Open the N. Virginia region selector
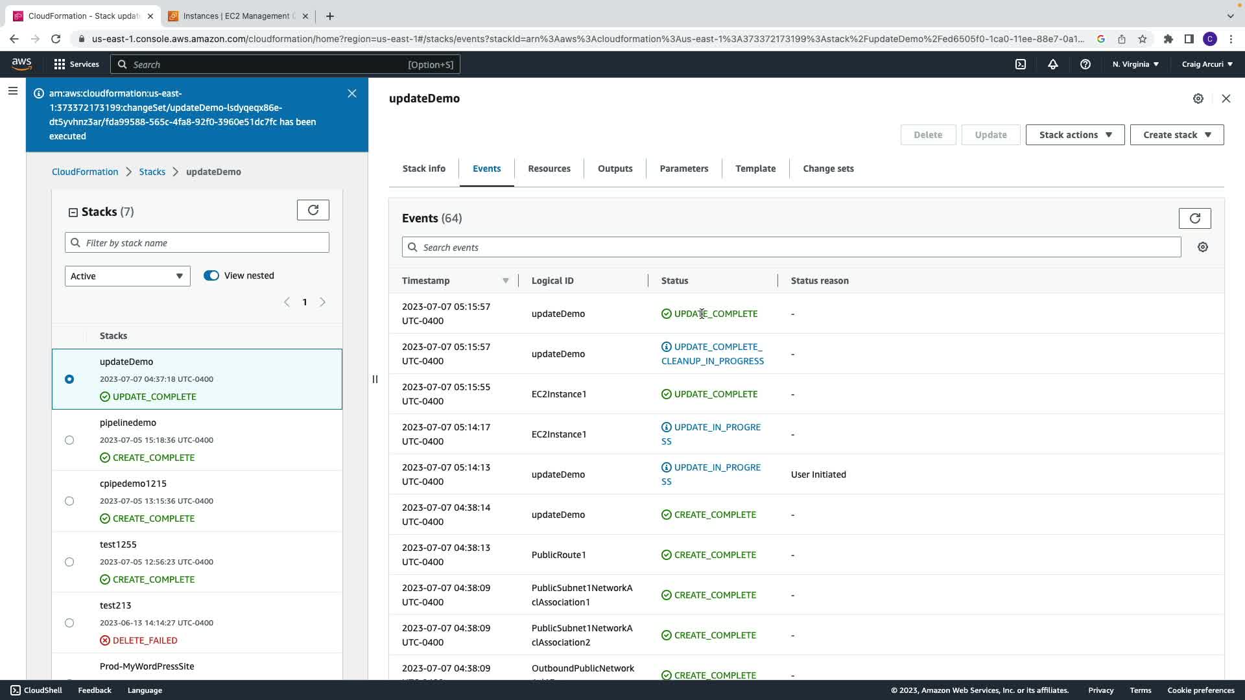1245x700 pixels. pyautogui.click(x=1135, y=64)
